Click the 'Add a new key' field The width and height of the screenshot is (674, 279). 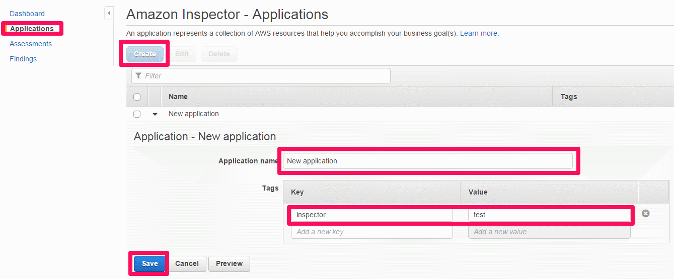coord(372,232)
